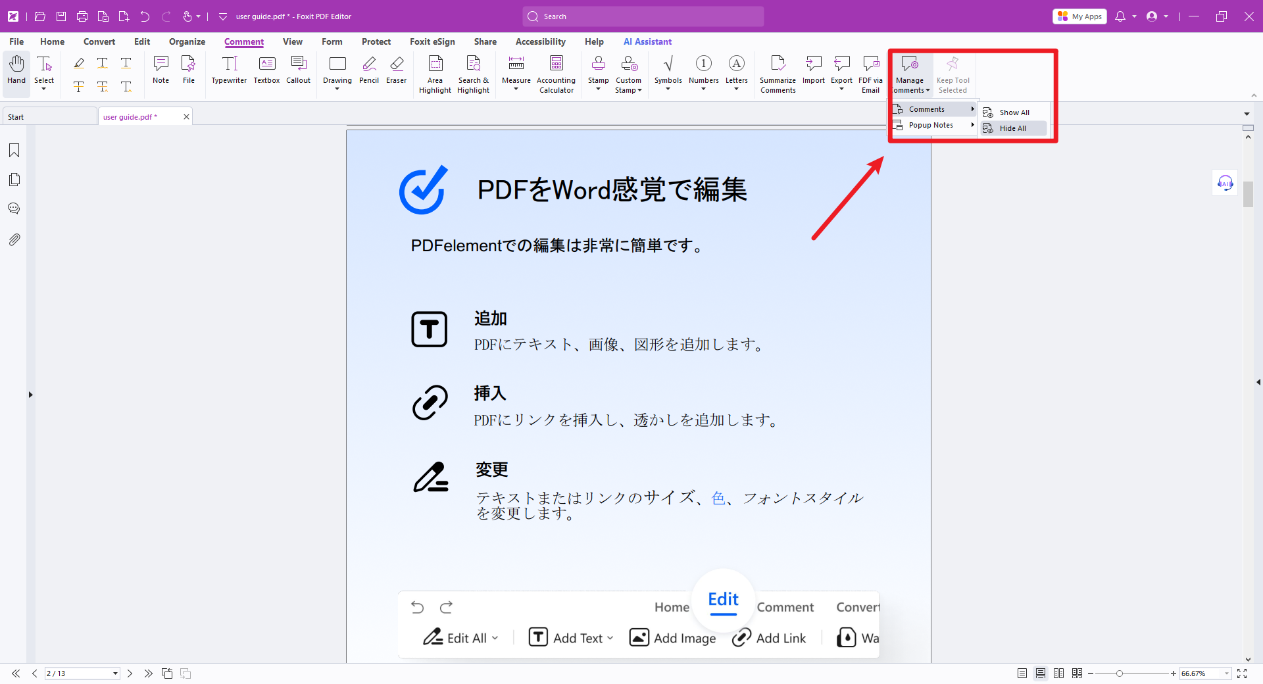
Task: Jump to the last page
Action: [148, 673]
